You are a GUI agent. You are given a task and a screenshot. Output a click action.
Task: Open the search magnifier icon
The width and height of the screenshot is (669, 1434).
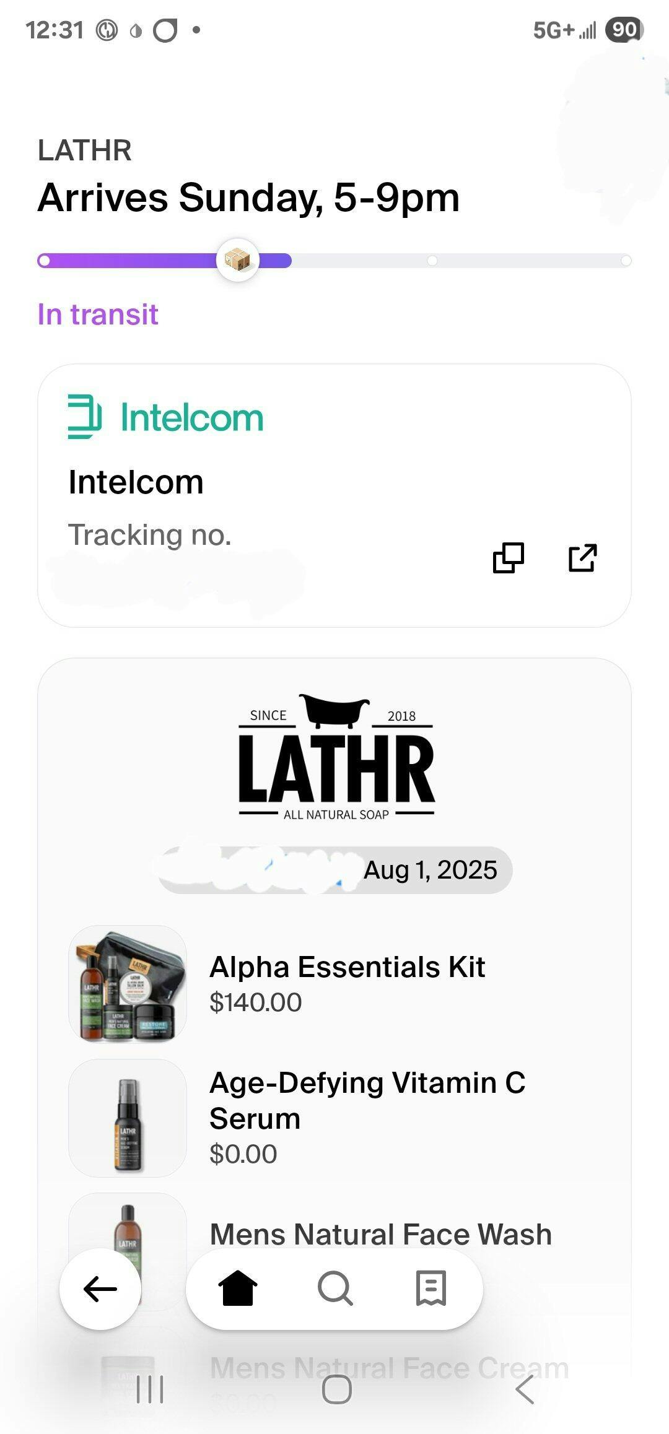tap(335, 1288)
